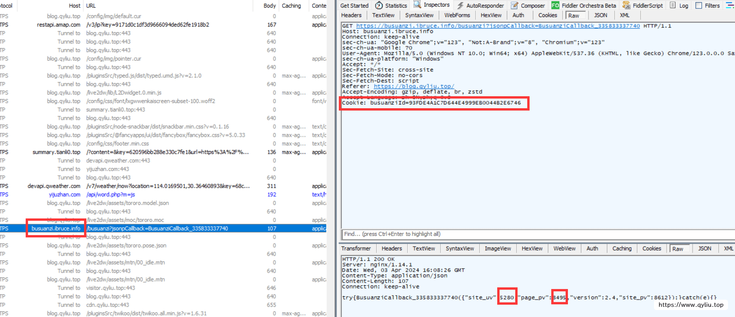
Task: Click the Timeline icon after Filters
Action: [730, 5]
